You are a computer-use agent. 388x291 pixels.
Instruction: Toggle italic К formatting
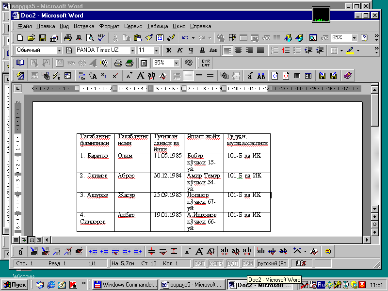pyautogui.click(x=179, y=50)
